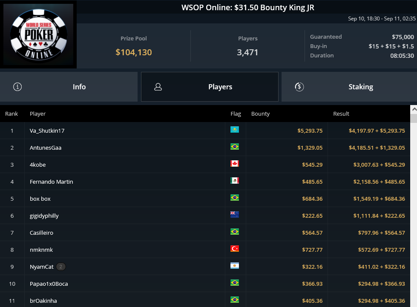The height and width of the screenshot is (307, 417).
Task: Click the result $3,007.63 + $545.29
Action: click(x=379, y=165)
